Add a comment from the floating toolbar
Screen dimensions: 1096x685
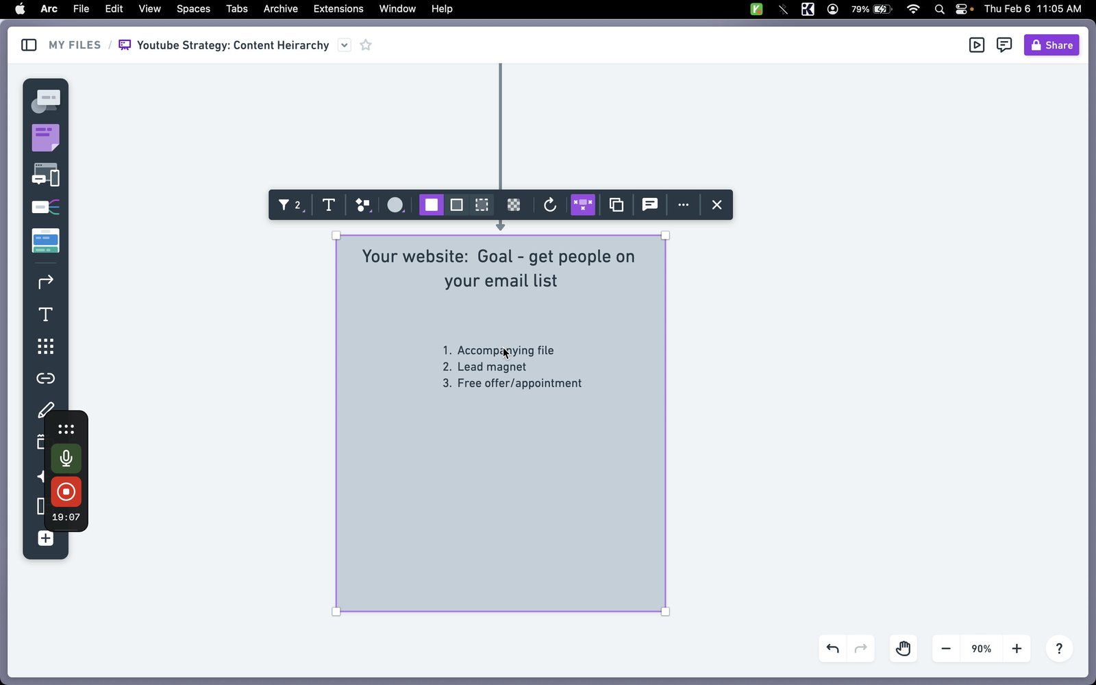(x=650, y=205)
